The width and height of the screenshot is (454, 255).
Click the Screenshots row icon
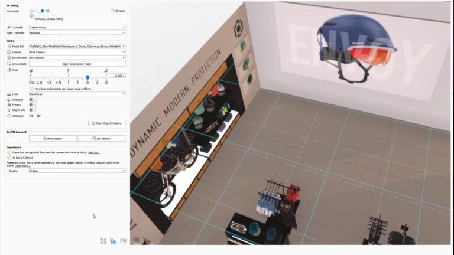[9, 64]
